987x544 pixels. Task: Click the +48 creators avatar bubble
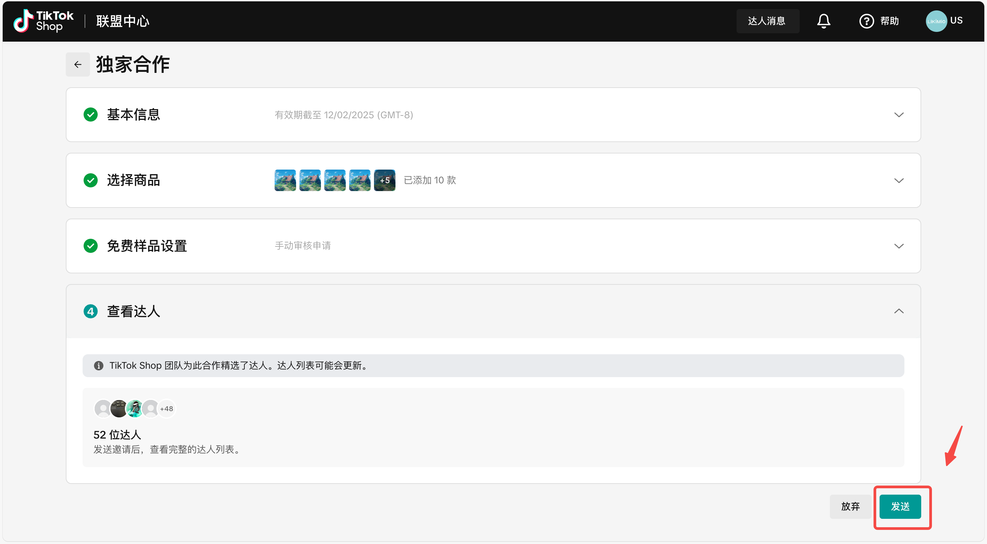tap(167, 409)
